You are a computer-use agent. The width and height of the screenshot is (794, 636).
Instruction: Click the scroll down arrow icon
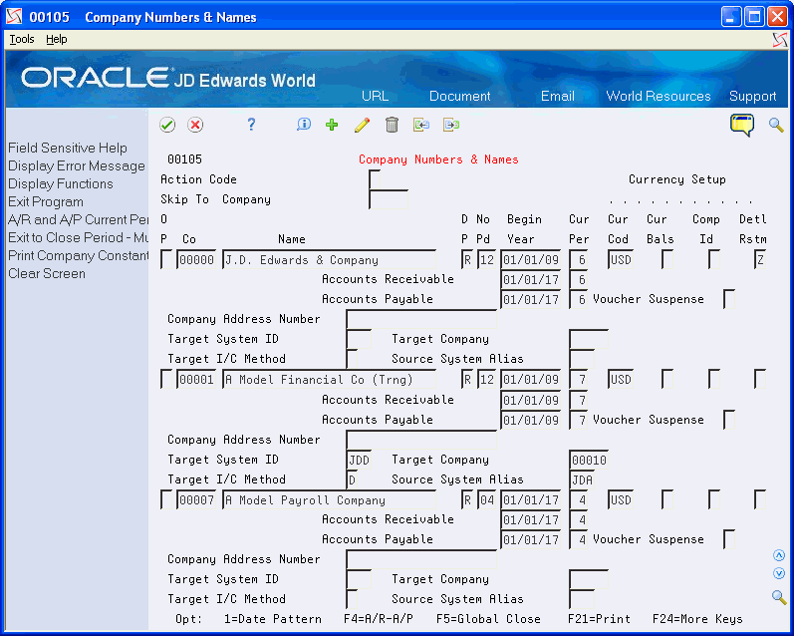point(779,573)
